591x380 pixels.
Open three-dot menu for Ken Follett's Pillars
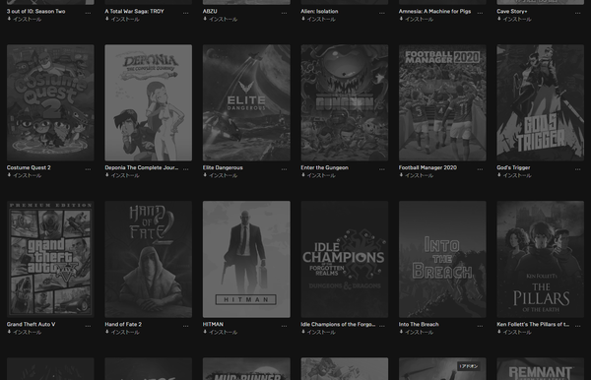click(578, 326)
